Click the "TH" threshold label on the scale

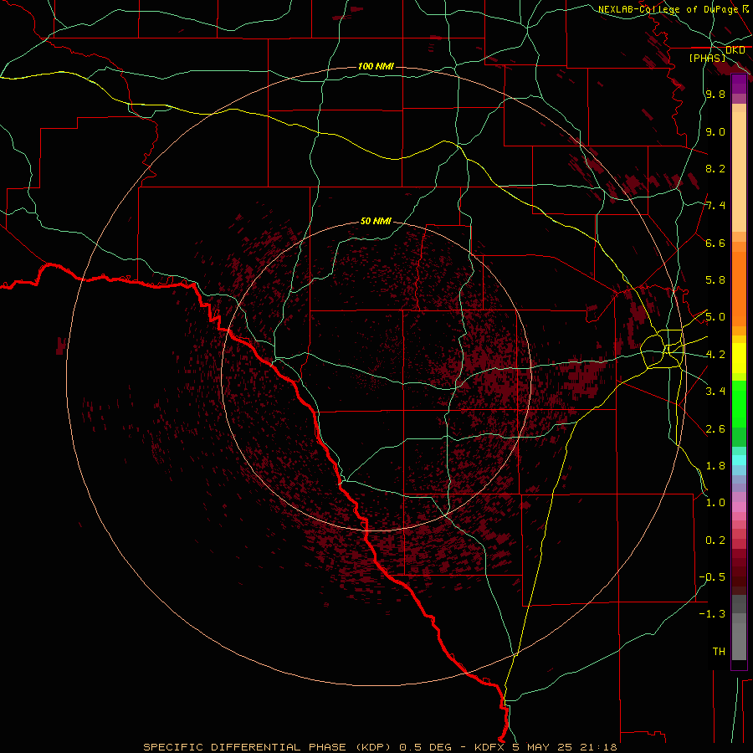(x=719, y=652)
